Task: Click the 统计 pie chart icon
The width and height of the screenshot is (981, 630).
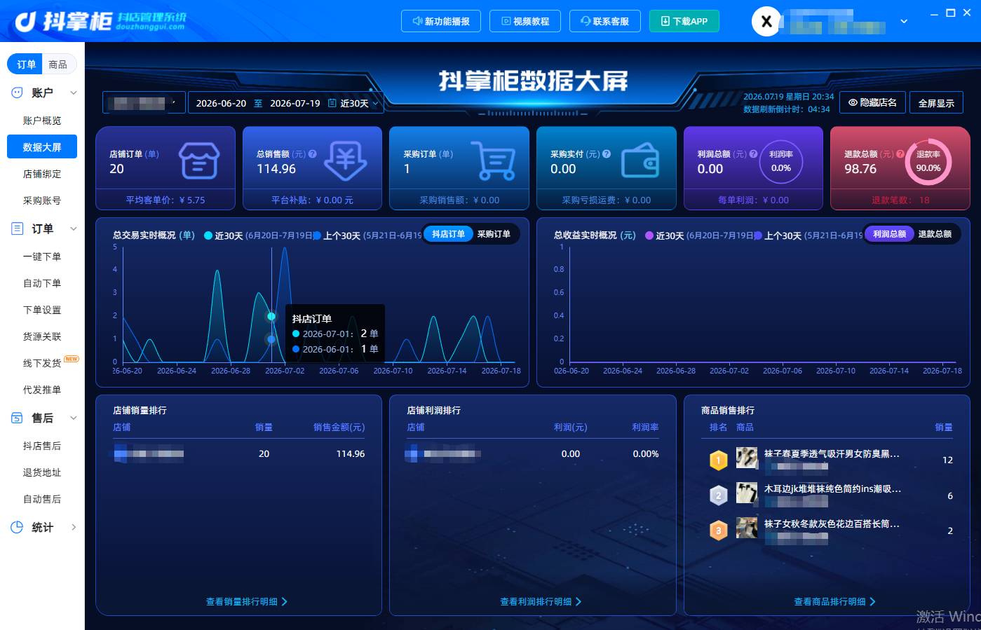Action: point(18,527)
